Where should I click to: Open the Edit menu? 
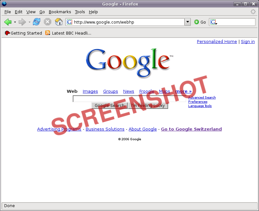tap(18, 12)
